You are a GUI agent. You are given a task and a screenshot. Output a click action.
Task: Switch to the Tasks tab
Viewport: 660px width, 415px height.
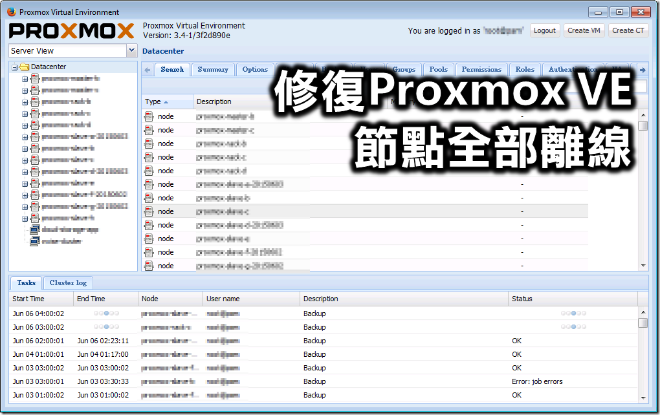27,283
